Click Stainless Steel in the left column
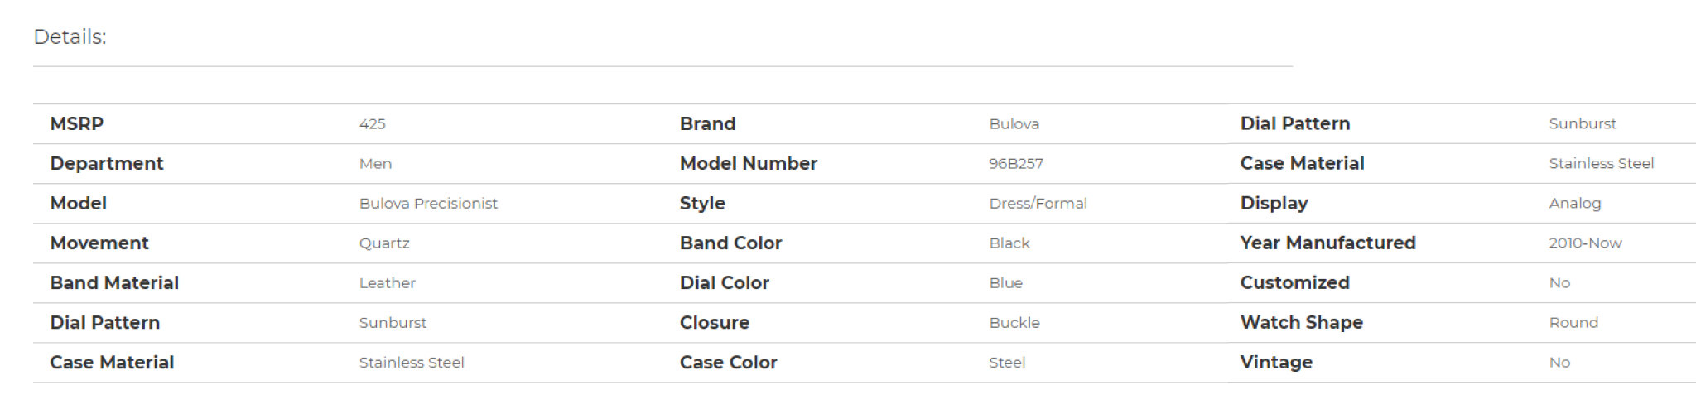The image size is (1696, 414). pos(412,363)
